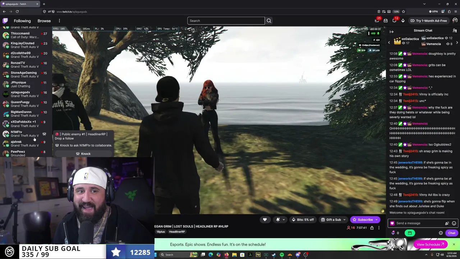Open the Gift a Sub dropdown
This screenshot has width=460, height=259.
(x=333, y=220)
